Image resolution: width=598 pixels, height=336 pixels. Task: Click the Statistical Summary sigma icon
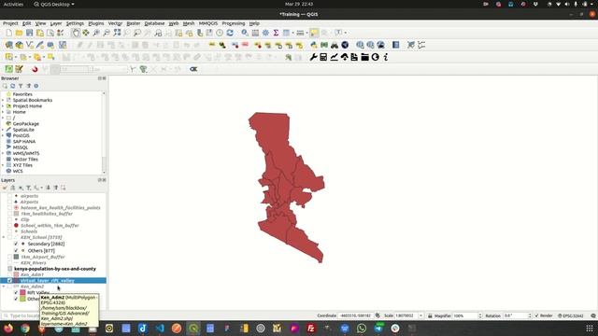pyautogui.click(x=276, y=33)
